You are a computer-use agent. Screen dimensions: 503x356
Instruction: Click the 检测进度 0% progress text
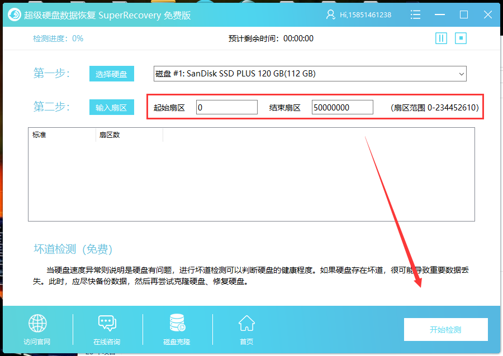[x=58, y=39]
